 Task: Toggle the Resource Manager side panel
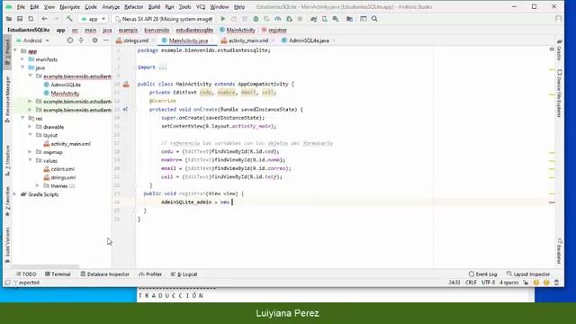(7, 99)
